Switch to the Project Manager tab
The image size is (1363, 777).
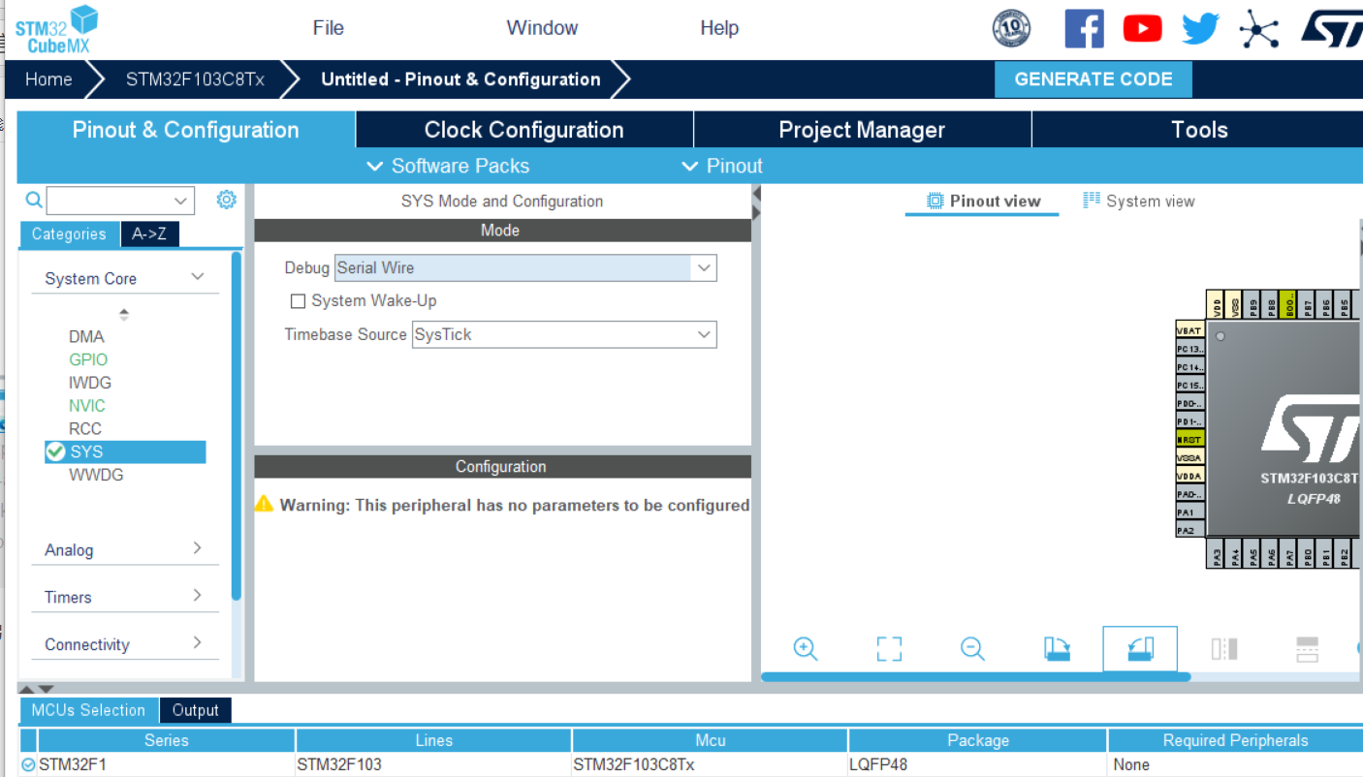point(862,130)
